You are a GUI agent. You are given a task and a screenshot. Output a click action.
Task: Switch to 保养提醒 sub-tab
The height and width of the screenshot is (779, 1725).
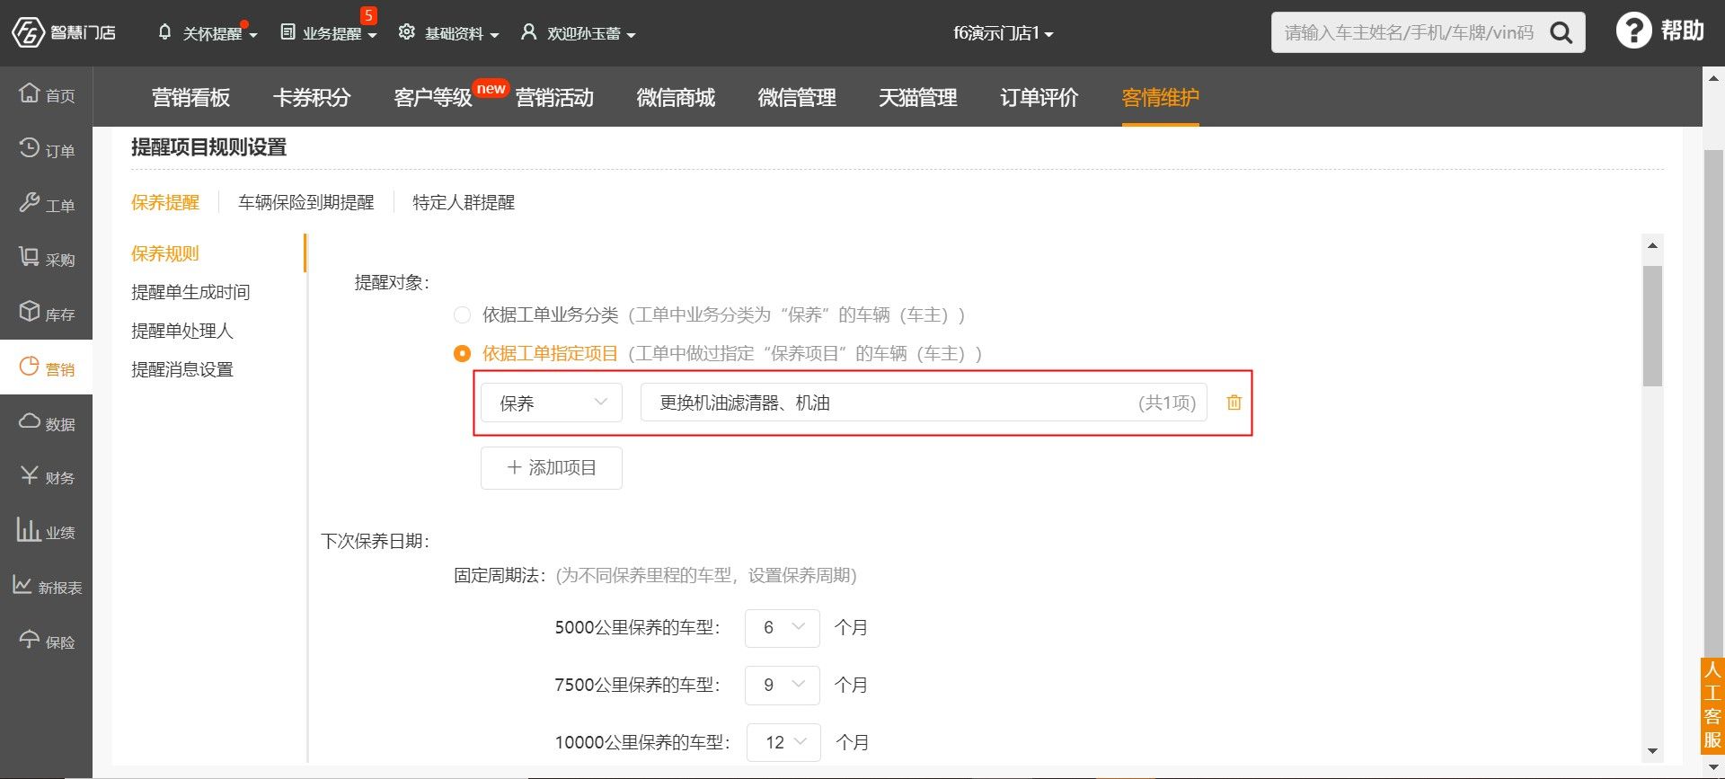[165, 202]
